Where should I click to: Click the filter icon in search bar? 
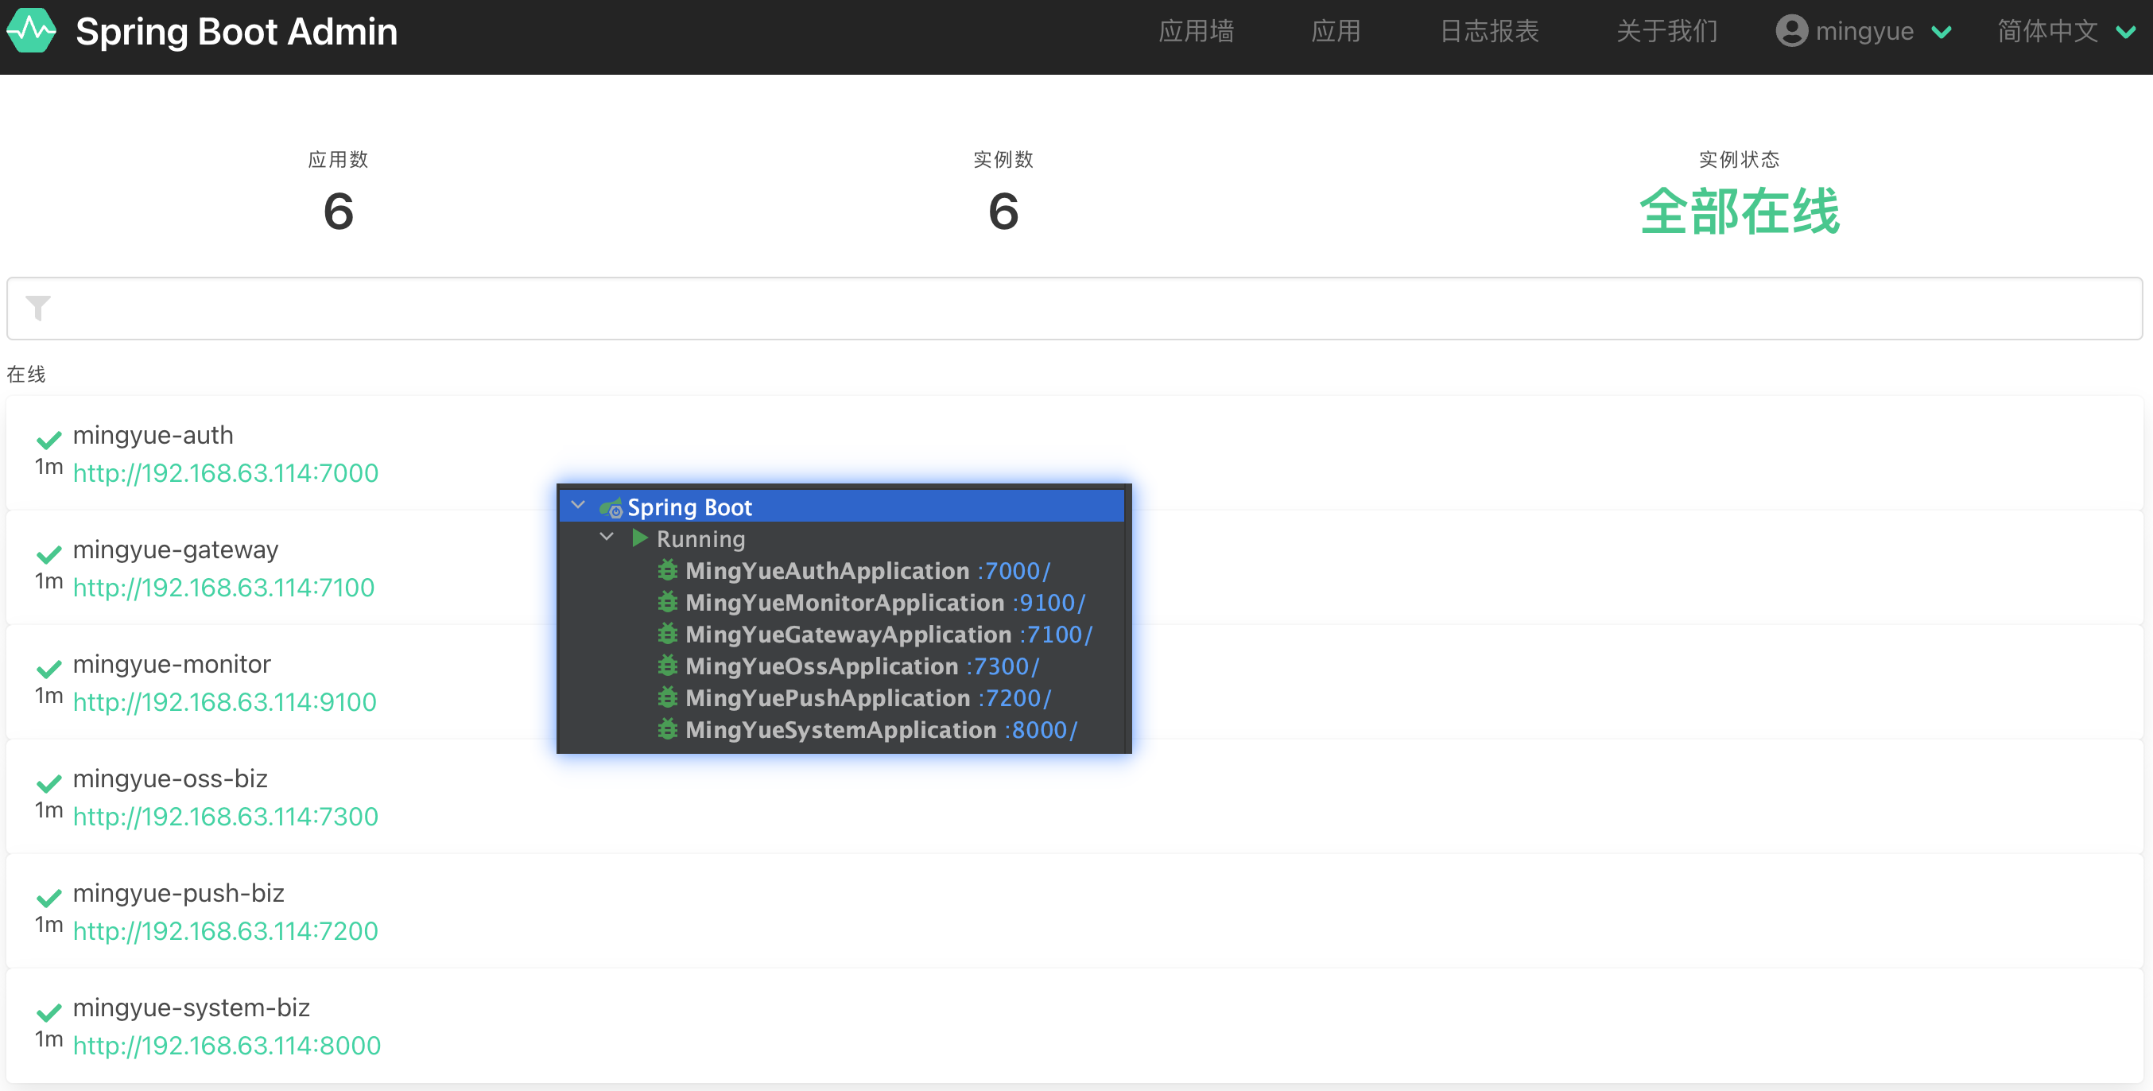pos(37,309)
